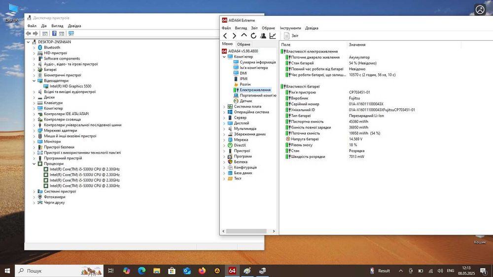Click the blue help icon in Device Manager
Viewport: 493px width, 277px height.
pyautogui.click(x=54, y=33)
